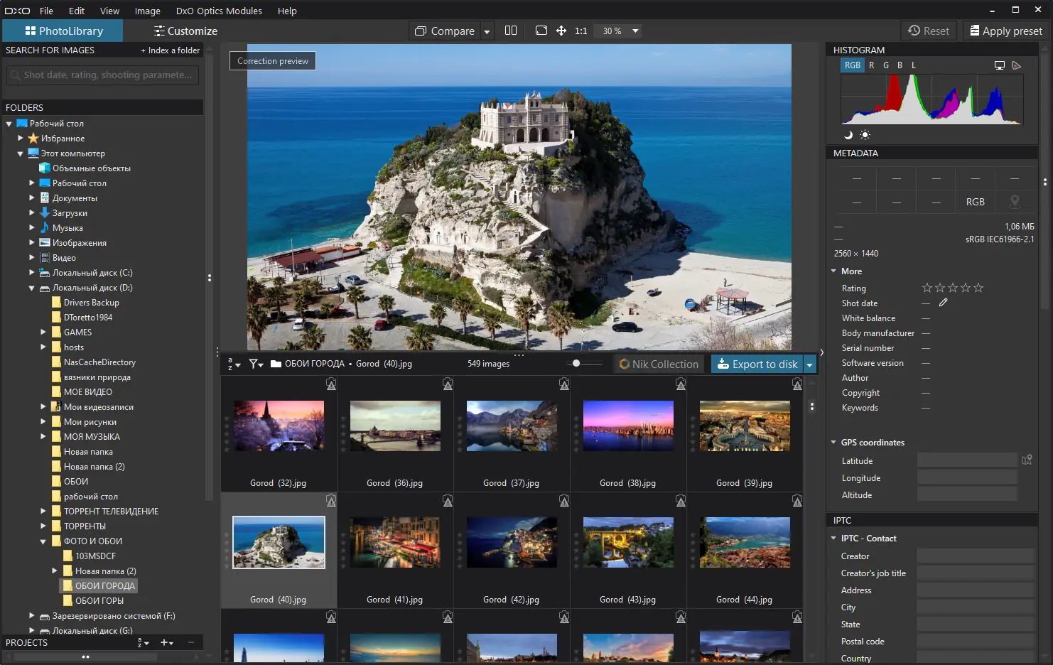Set rating with the third star

tap(953, 288)
